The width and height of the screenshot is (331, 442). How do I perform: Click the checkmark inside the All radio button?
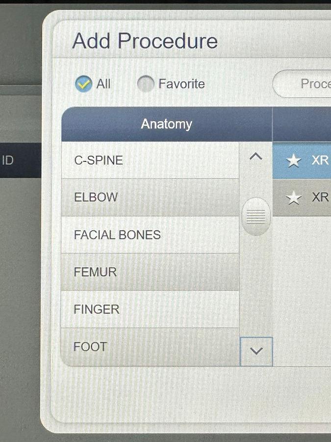(84, 83)
